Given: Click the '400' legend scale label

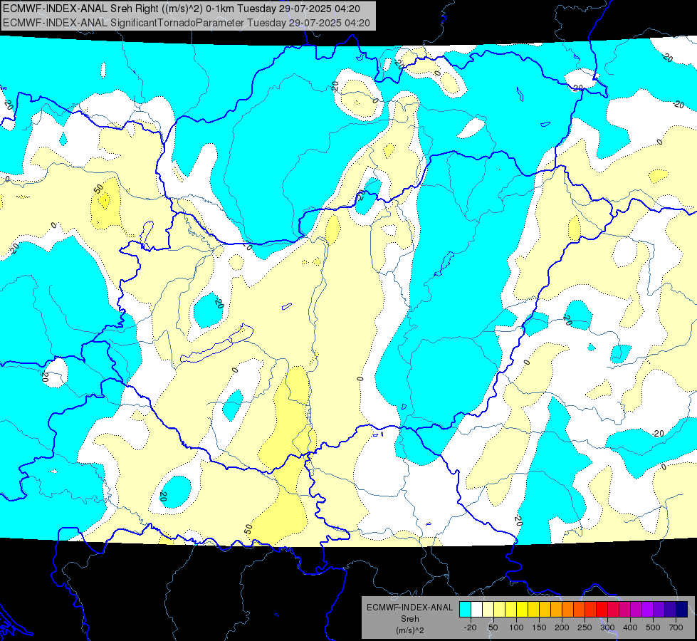Looking at the screenshot, I should (x=630, y=627).
